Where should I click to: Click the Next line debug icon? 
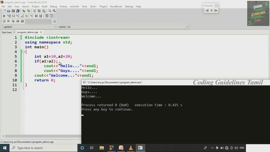pyautogui.click(x=13, y=16)
